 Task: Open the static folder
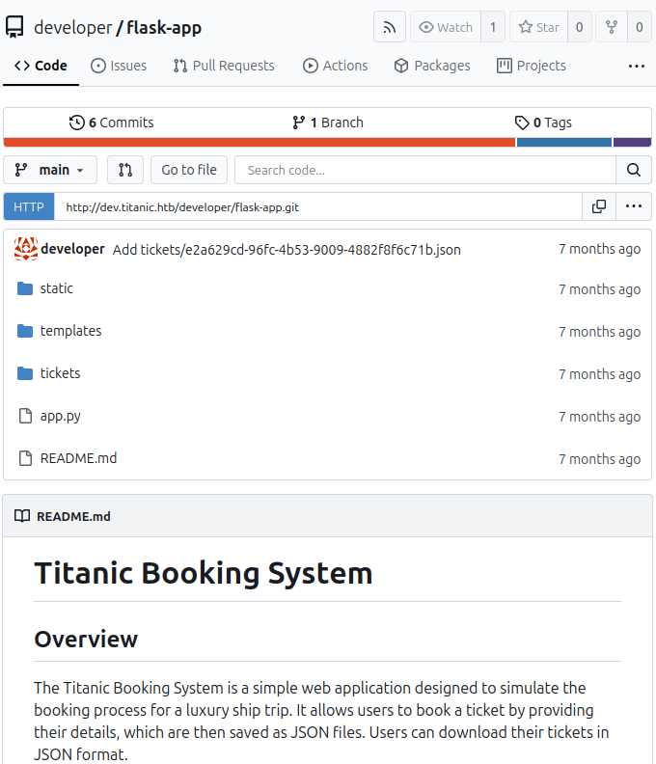click(56, 288)
